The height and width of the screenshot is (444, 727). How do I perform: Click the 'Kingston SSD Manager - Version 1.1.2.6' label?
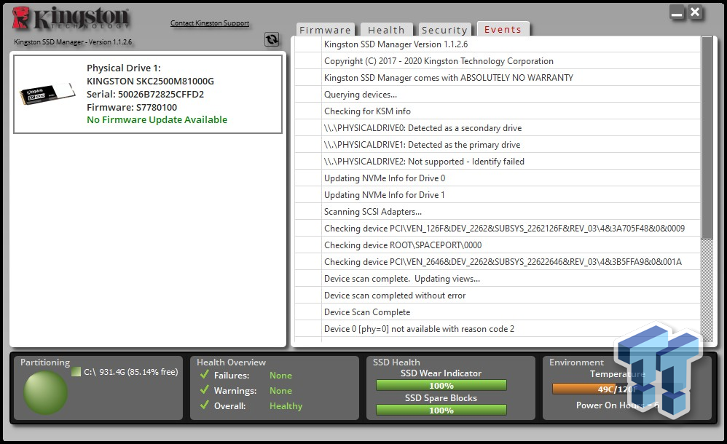73,41
